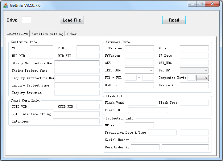Expand the IEEE 1667 dropdown
Image resolution: width=223 pixels, height=161 pixels.
[139, 70]
